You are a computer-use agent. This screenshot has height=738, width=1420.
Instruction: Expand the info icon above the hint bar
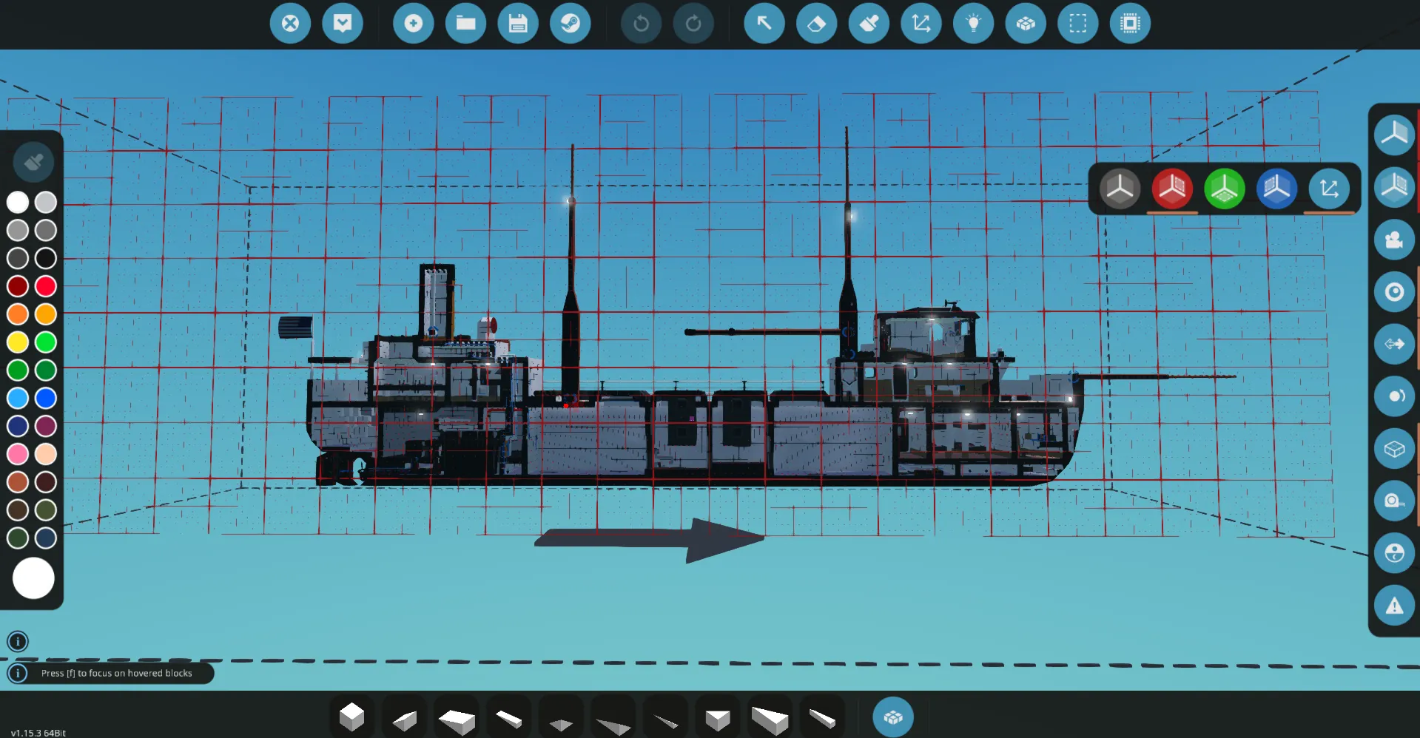click(18, 641)
